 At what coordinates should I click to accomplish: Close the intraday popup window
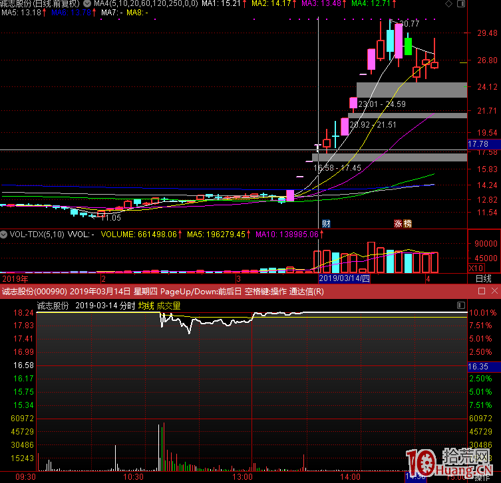pos(494,291)
